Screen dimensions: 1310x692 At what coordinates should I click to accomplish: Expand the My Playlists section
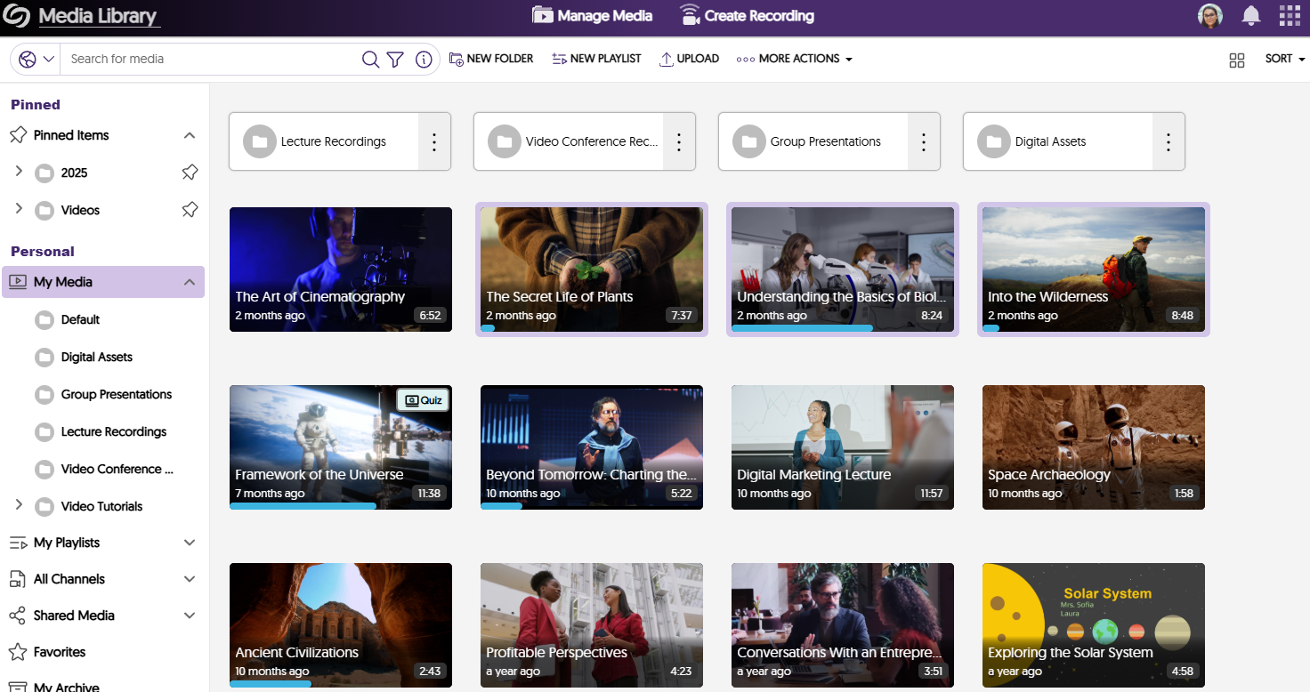tap(189, 543)
